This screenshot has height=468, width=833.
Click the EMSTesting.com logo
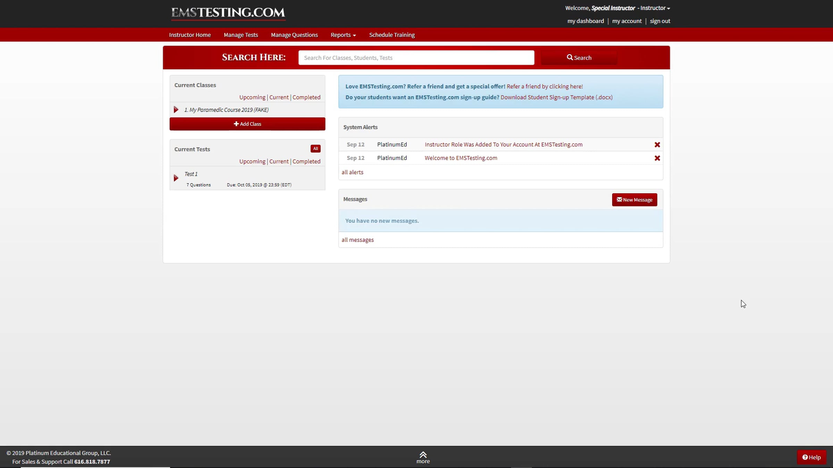click(x=228, y=13)
